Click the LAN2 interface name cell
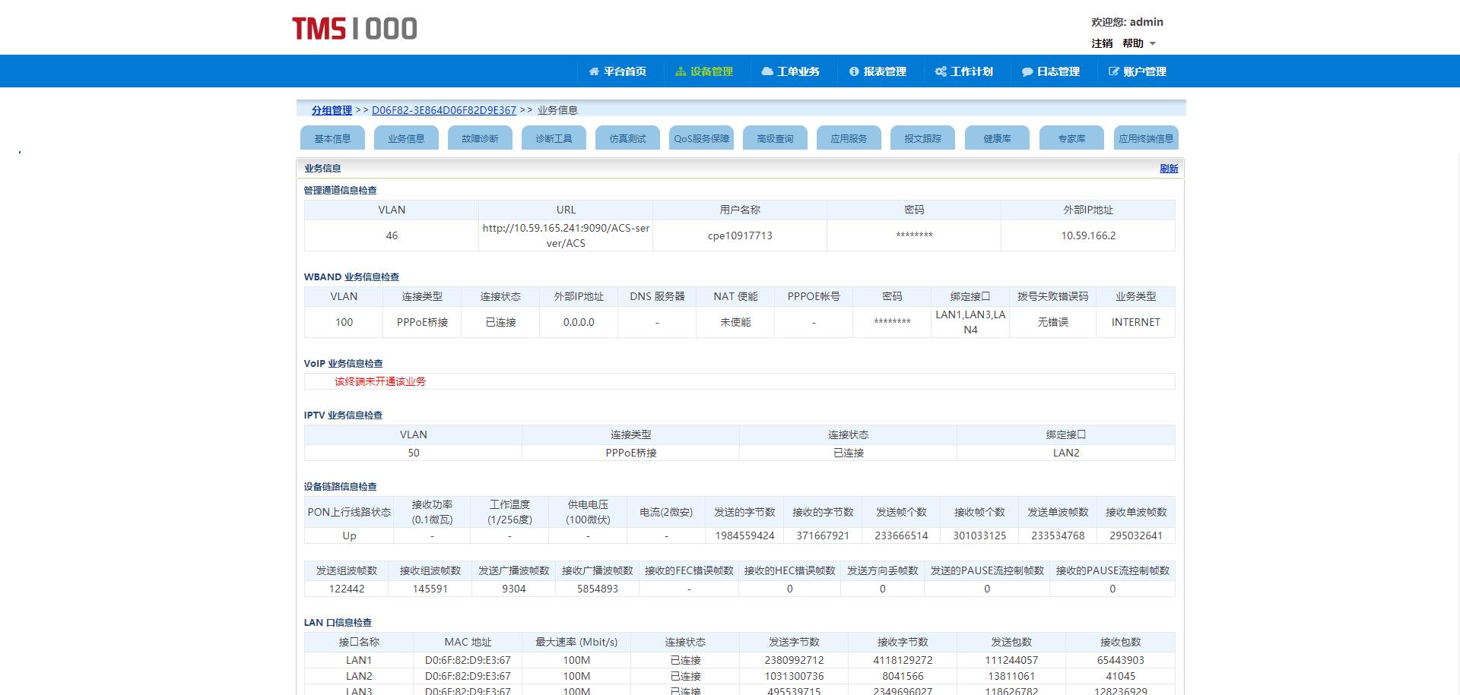The image size is (1460, 695). 359,676
